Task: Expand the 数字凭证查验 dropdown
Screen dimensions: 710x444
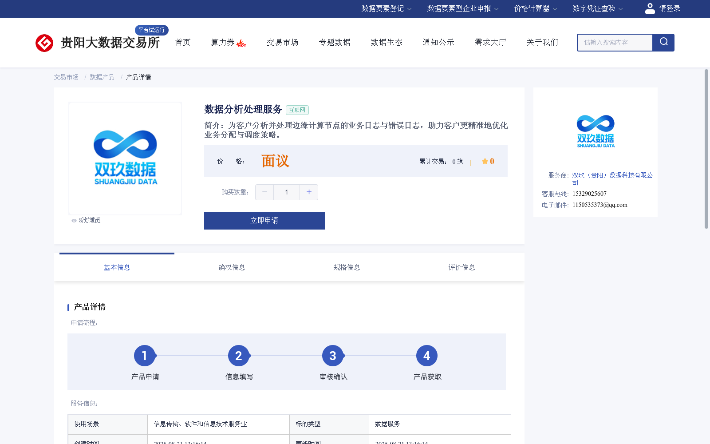Action: click(x=598, y=8)
